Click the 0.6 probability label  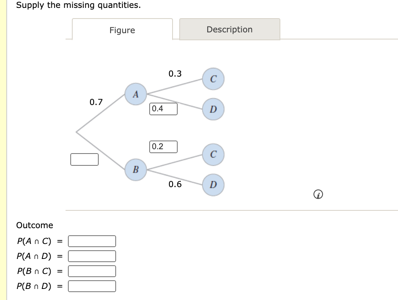pyautogui.click(x=175, y=184)
